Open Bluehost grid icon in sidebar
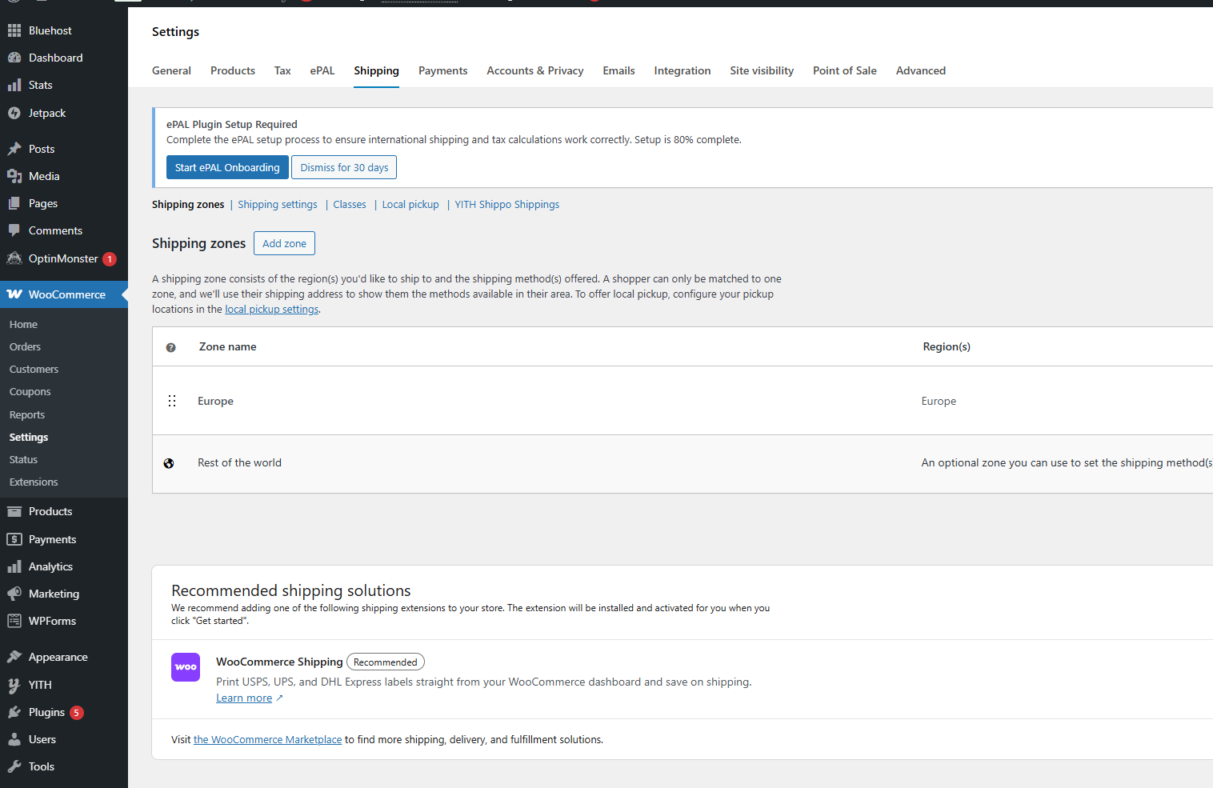Image resolution: width=1213 pixels, height=788 pixels. click(14, 30)
